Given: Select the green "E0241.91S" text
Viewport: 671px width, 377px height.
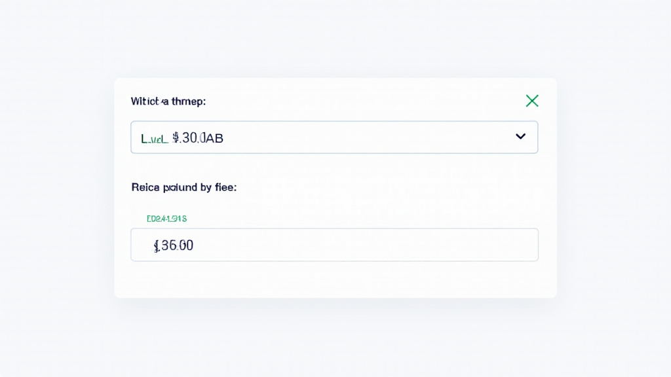Looking at the screenshot, I should 167,219.
